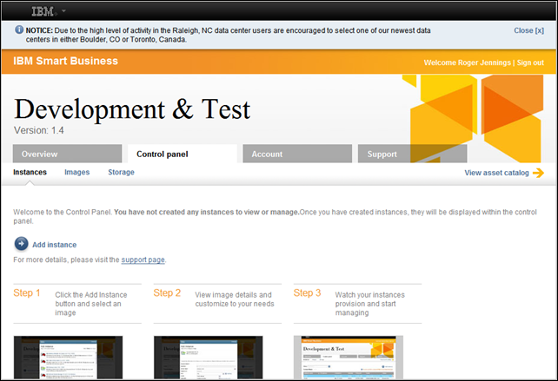Click the orange arrow next to asset catalog
This screenshot has width=558, height=381.
538,173
